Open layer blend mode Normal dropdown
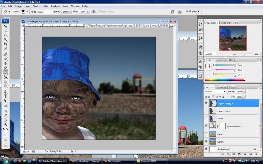 click(215, 91)
